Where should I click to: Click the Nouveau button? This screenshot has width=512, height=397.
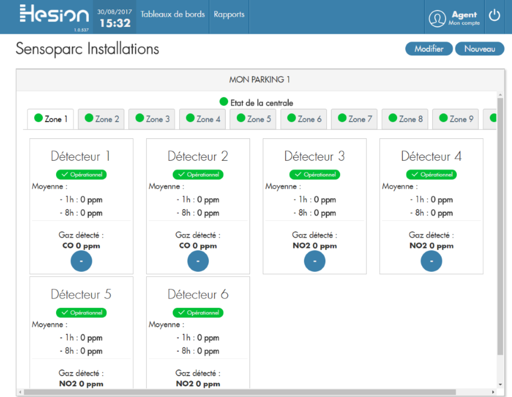click(480, 49)
